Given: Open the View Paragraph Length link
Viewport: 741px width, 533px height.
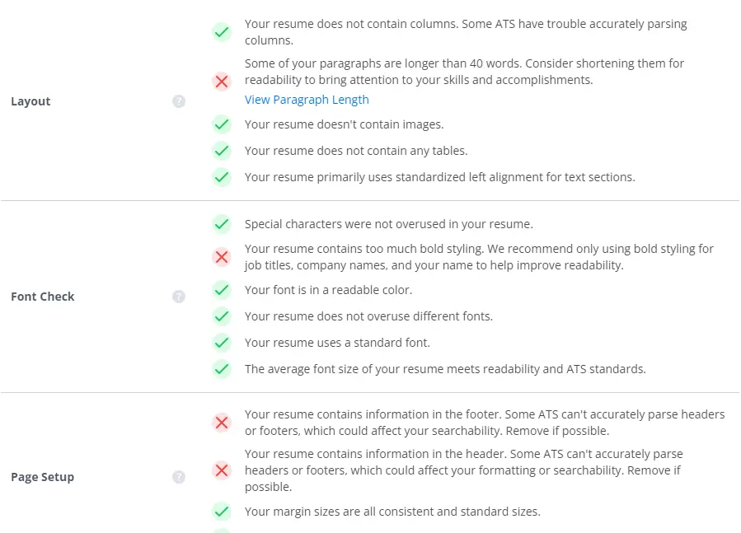Looking at the screenshot, I should (x=307, y=100).
